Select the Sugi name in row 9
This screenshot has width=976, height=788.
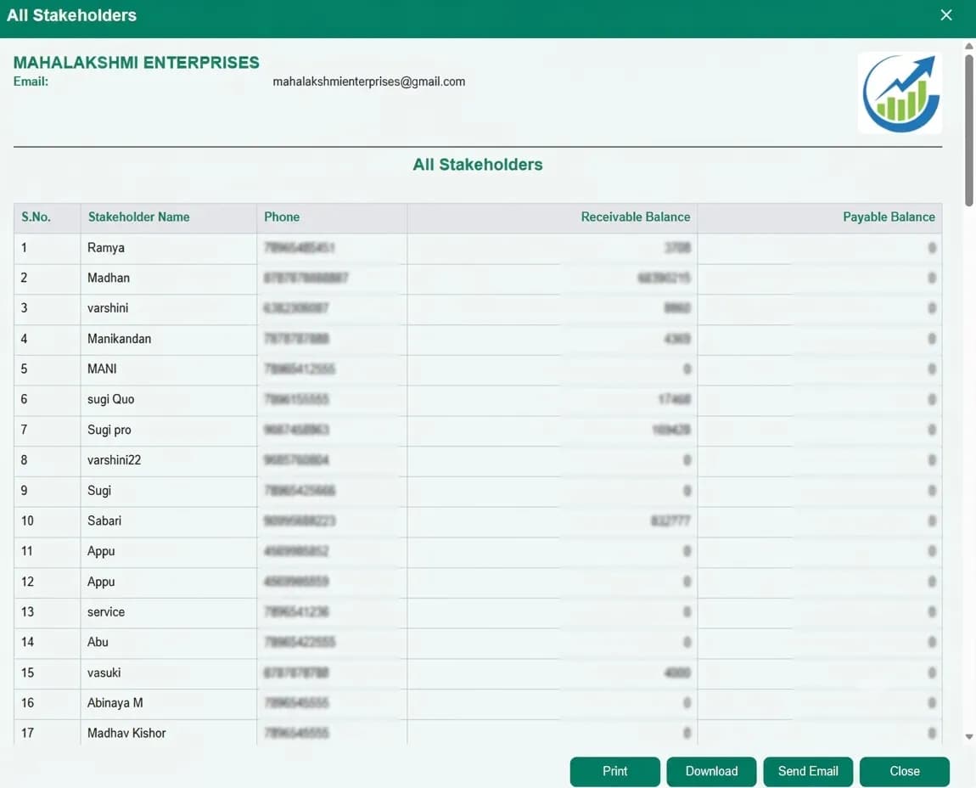click(99, 490)
